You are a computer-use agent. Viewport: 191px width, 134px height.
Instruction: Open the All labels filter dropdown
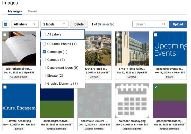(25, 24)
